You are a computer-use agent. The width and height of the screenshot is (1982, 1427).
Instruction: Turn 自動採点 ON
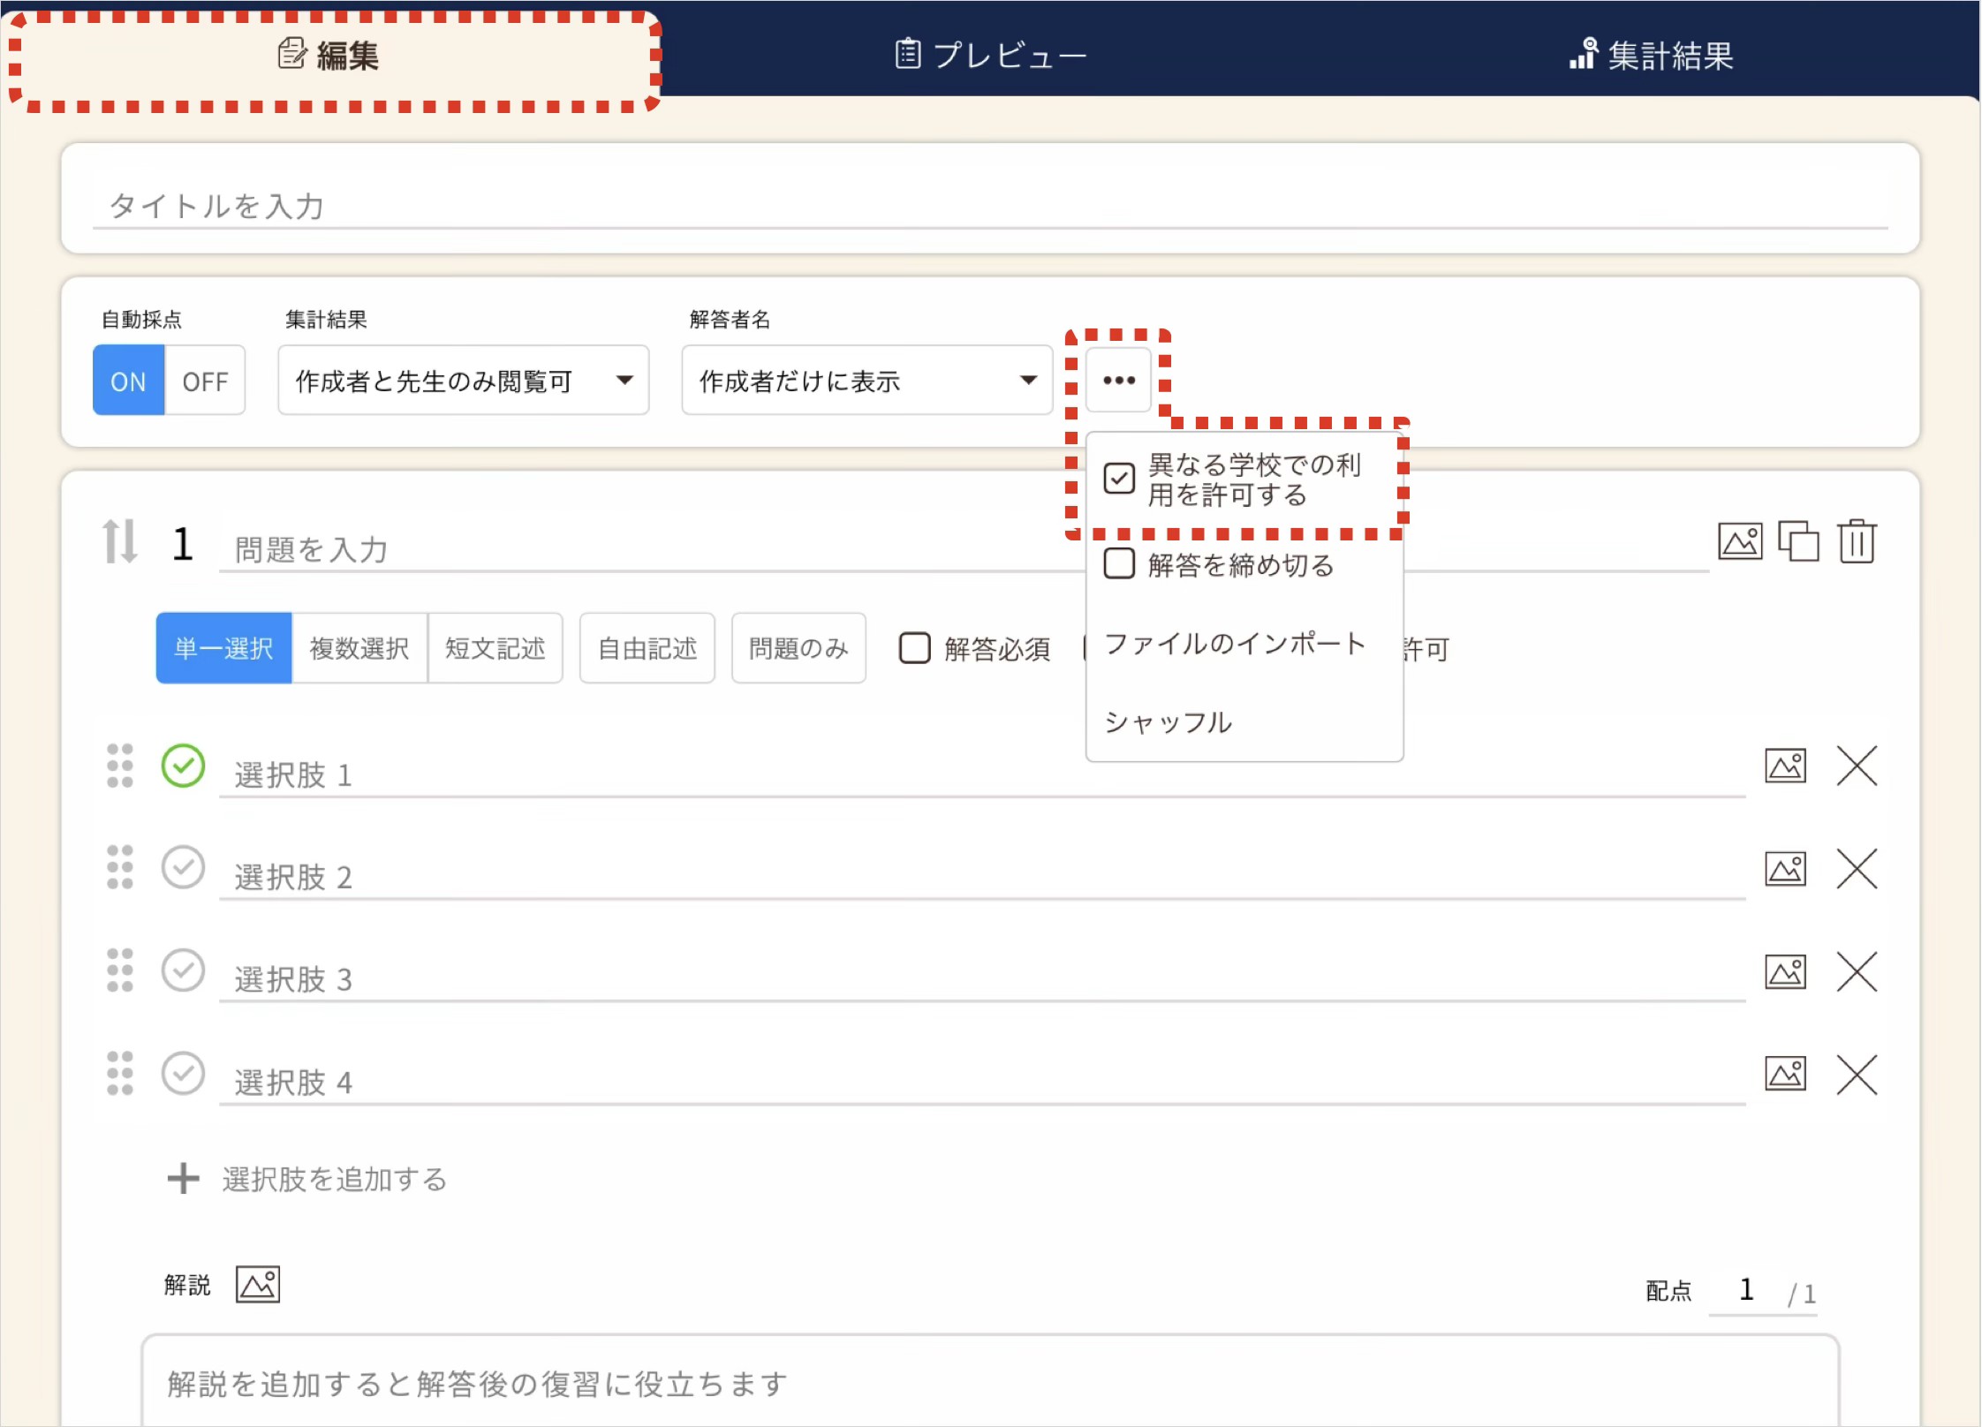(129, 381)
